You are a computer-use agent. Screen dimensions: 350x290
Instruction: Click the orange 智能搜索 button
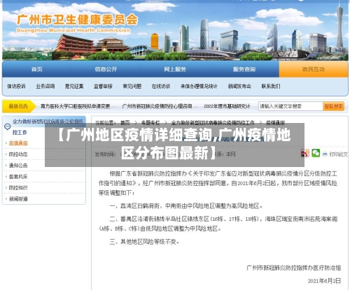334,106
